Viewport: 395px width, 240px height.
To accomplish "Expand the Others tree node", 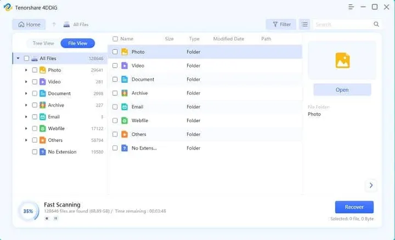I will [26, 140].
